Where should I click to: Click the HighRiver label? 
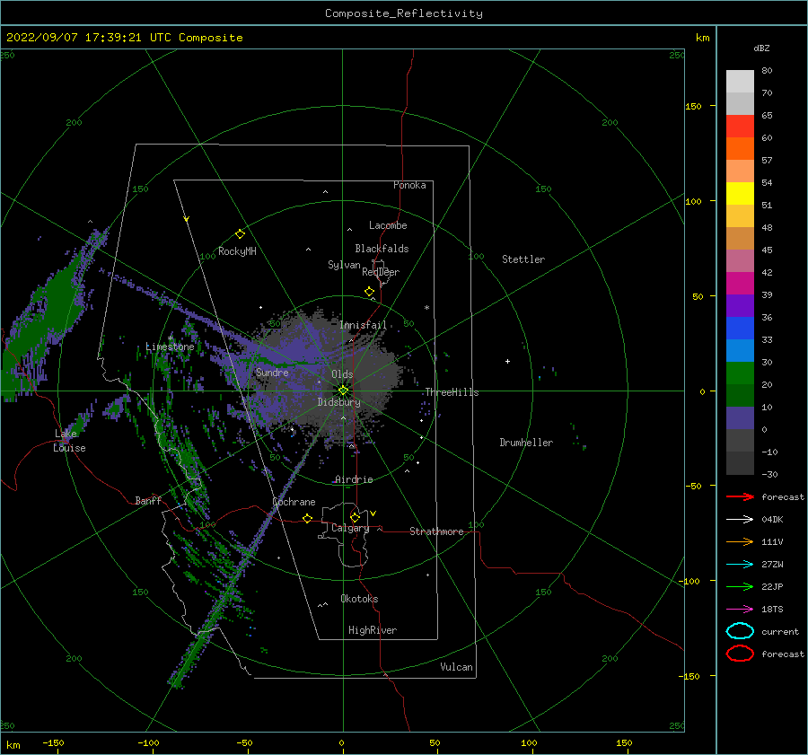click(373, 630)
